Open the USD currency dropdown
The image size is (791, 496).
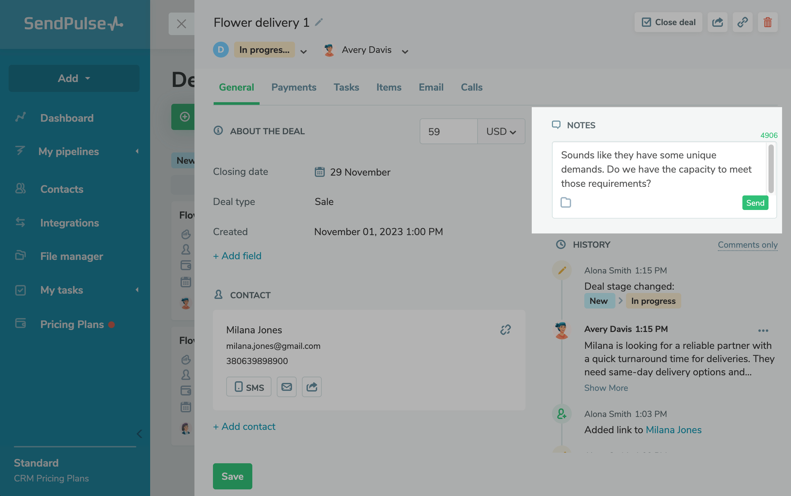(501, 132)
